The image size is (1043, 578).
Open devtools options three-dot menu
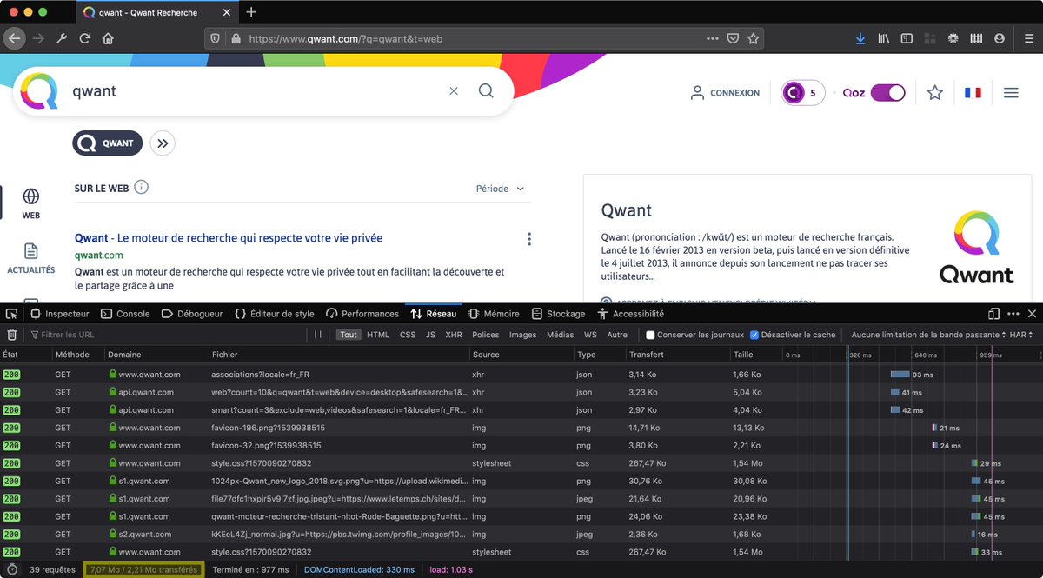point(1013,314)
